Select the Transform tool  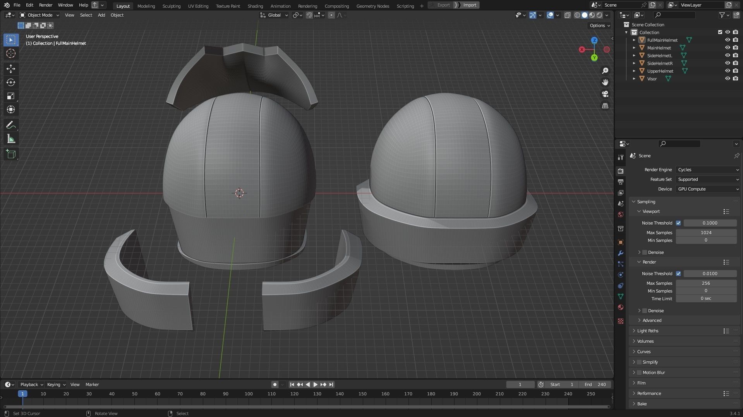11,109
